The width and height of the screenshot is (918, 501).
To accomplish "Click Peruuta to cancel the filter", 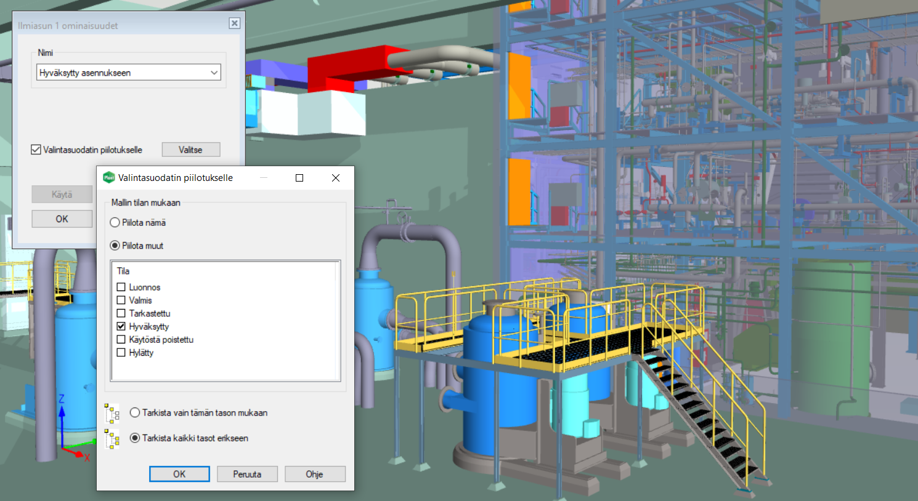I will pos(247,474).
